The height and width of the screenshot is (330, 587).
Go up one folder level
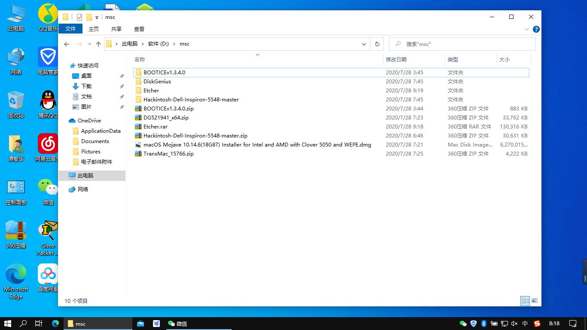click(98, 44)
